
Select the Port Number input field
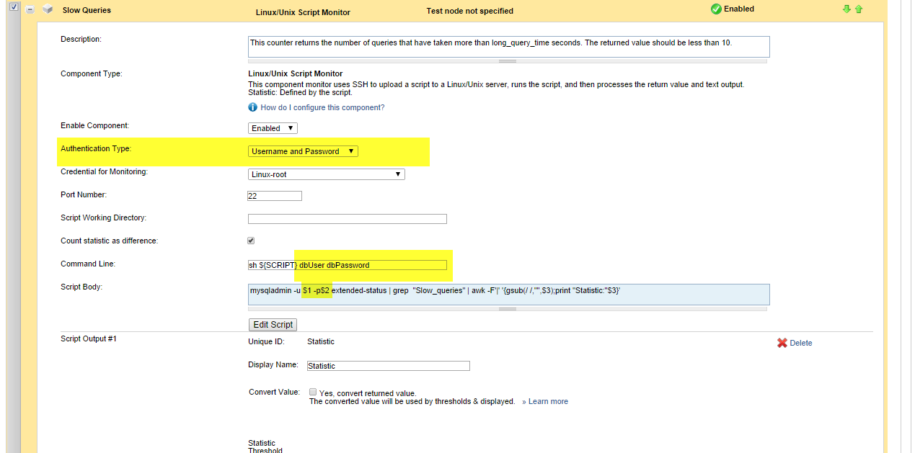click(x=274, y=195)
